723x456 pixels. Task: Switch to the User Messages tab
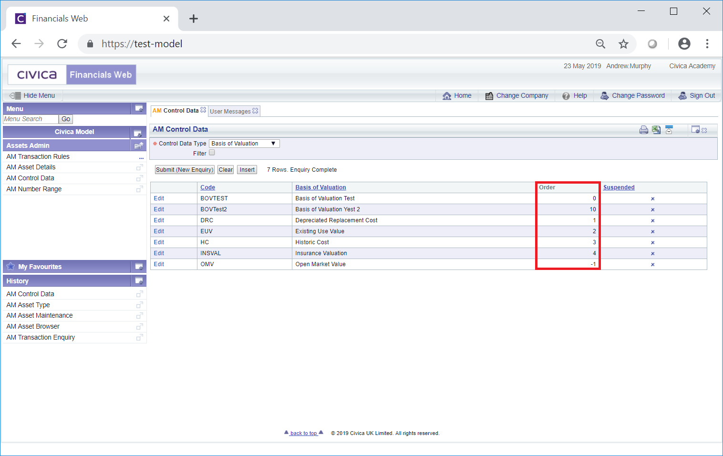coord(230,111)
